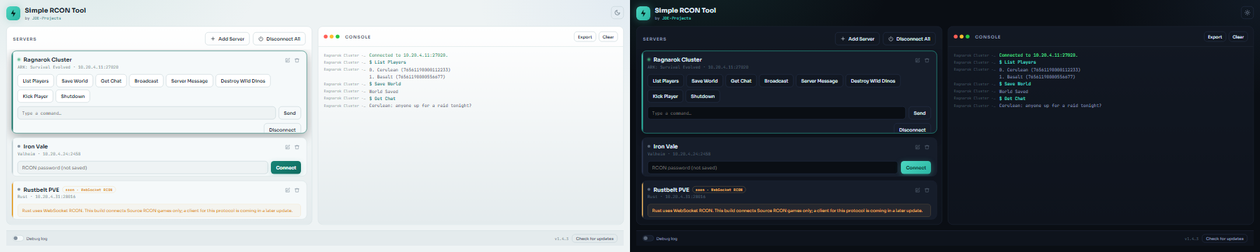Screen dimensions: 1260x252
Task: Run Kick Player command in dark window
Action: (665, 97)
